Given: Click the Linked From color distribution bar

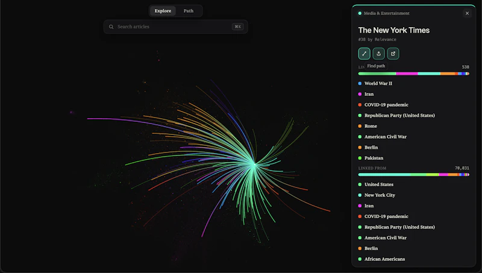Looking at the screenshot, I should pyautogui.click(x=413, y=175).
